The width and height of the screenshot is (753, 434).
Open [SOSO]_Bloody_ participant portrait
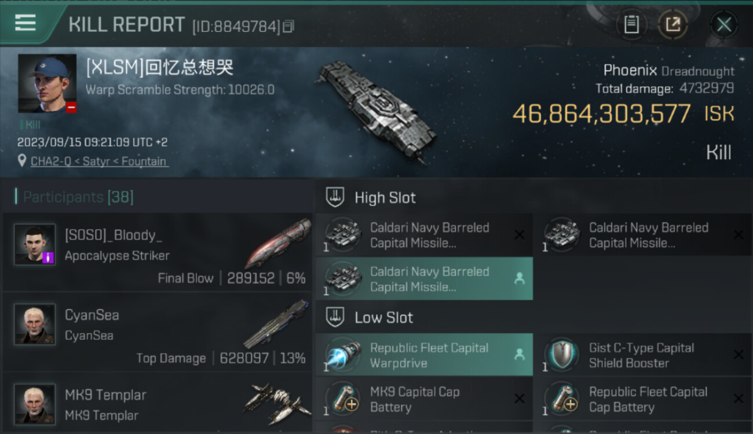click(35, 244)
